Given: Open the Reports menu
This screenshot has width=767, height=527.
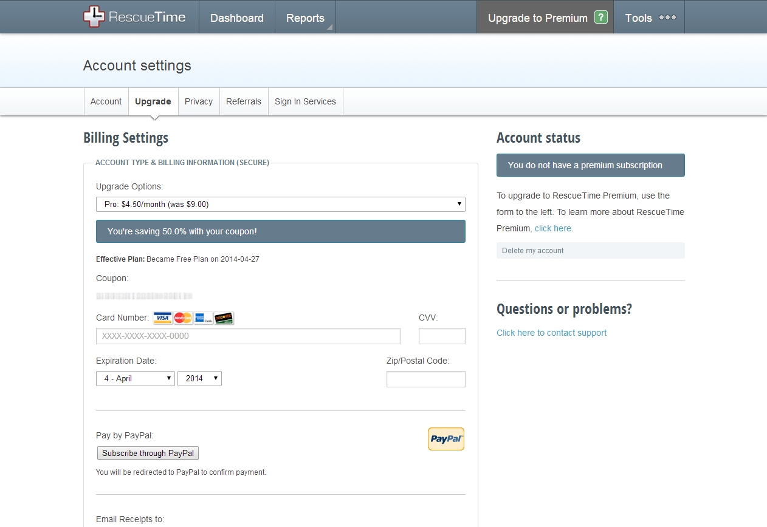Looking at the screenshot, I should click(x=305, y=18).
